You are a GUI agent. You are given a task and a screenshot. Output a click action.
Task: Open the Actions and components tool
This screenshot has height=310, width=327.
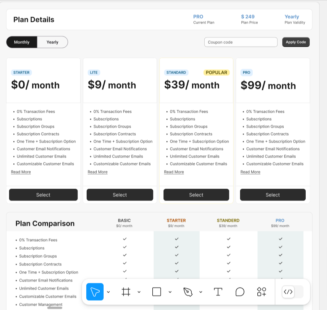pyautogui.click(x=262, y=292)
